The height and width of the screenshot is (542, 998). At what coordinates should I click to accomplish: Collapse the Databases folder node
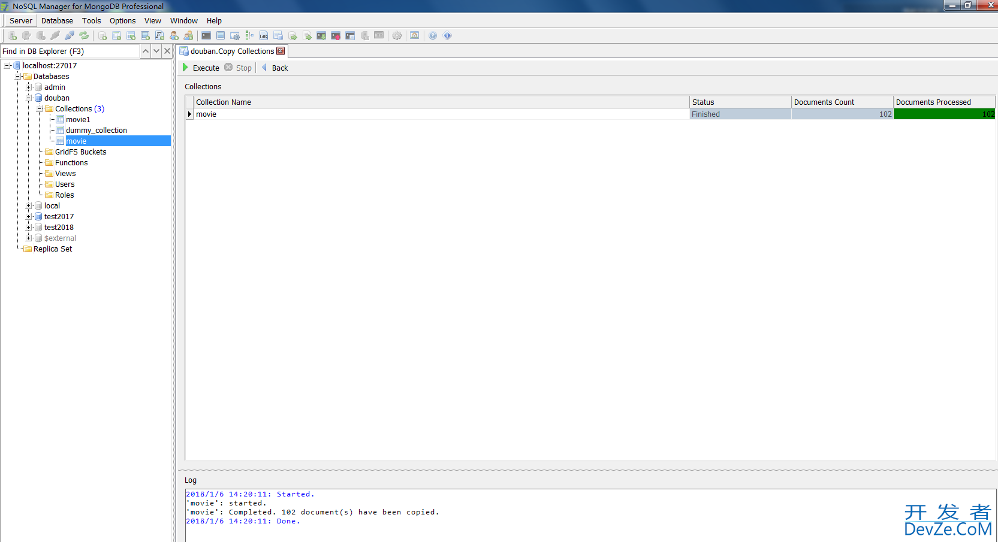(18, 77)
